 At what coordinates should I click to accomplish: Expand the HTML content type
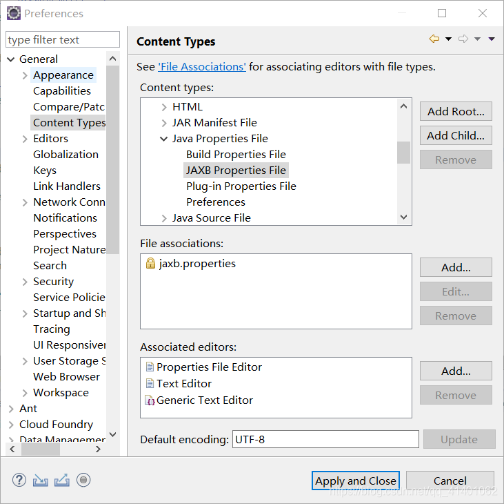point(164,107)
